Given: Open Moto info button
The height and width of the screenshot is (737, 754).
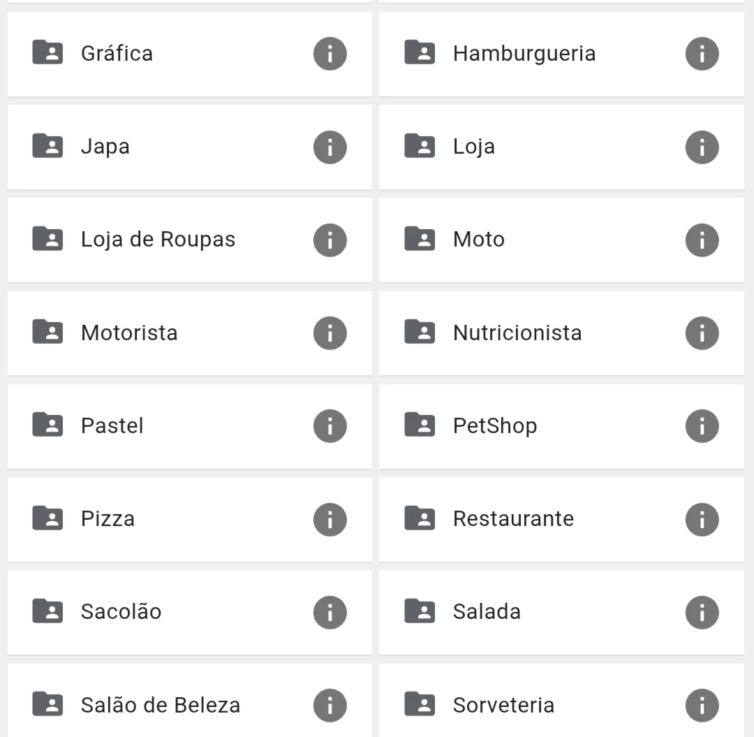Looking at the screenshot, I should tap(702, 240).
